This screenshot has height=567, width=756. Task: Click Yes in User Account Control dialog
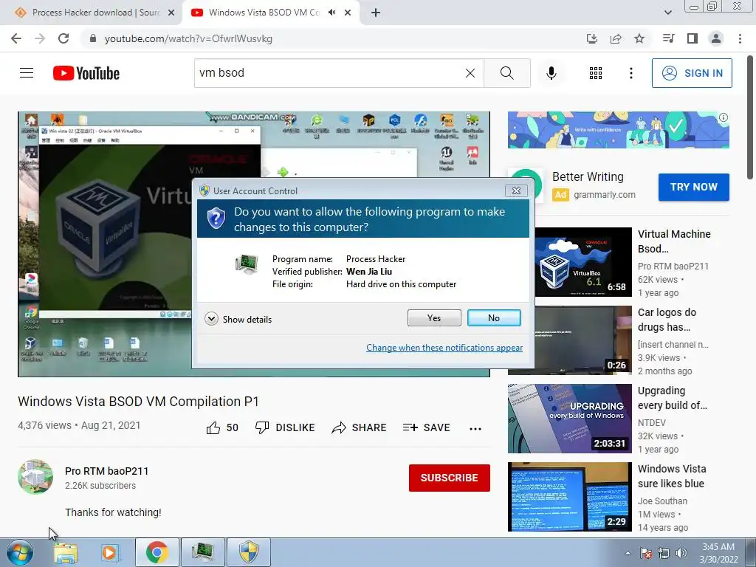[434, 317]
